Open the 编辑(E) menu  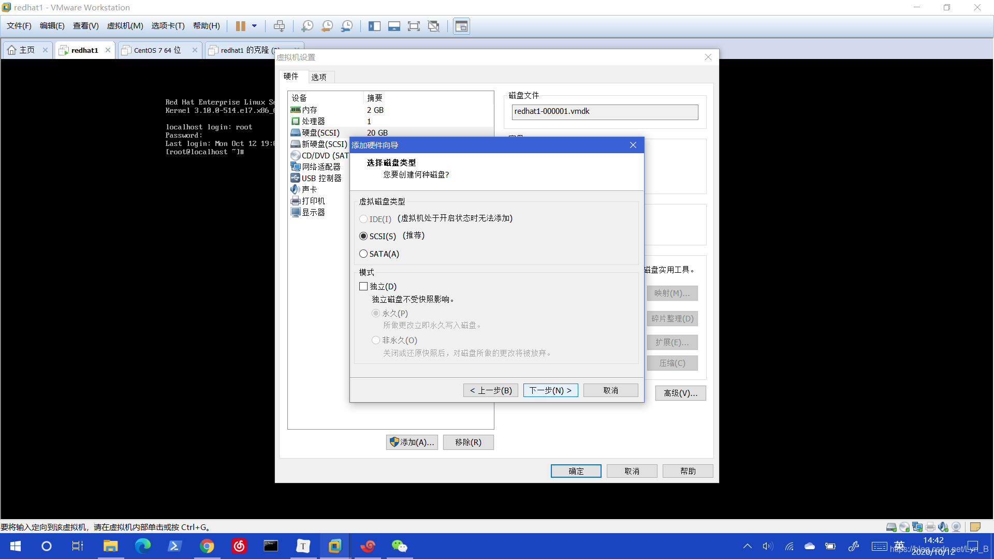click(52, 26)
